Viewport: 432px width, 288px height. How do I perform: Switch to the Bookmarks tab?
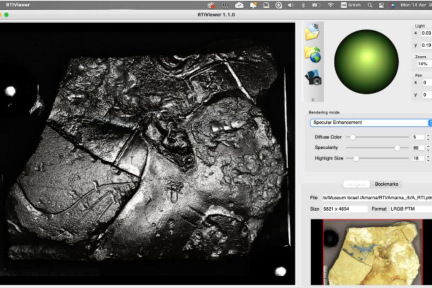click(x=386, y=184)
